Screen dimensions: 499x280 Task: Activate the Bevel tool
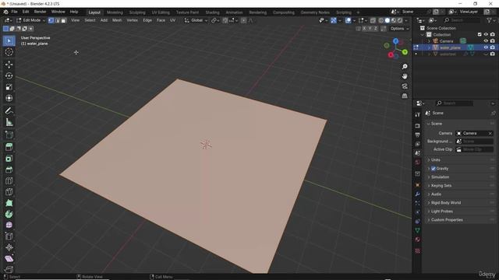[9, 170]
